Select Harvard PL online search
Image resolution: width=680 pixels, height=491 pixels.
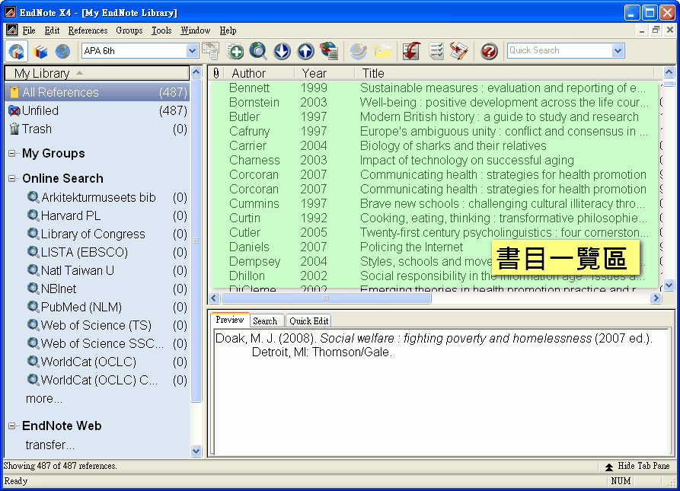point(107,216)
